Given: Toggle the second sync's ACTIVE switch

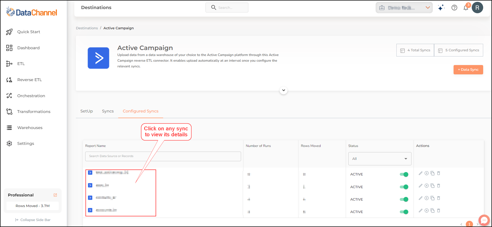Looking at the screenshot, I should point(404,187).
